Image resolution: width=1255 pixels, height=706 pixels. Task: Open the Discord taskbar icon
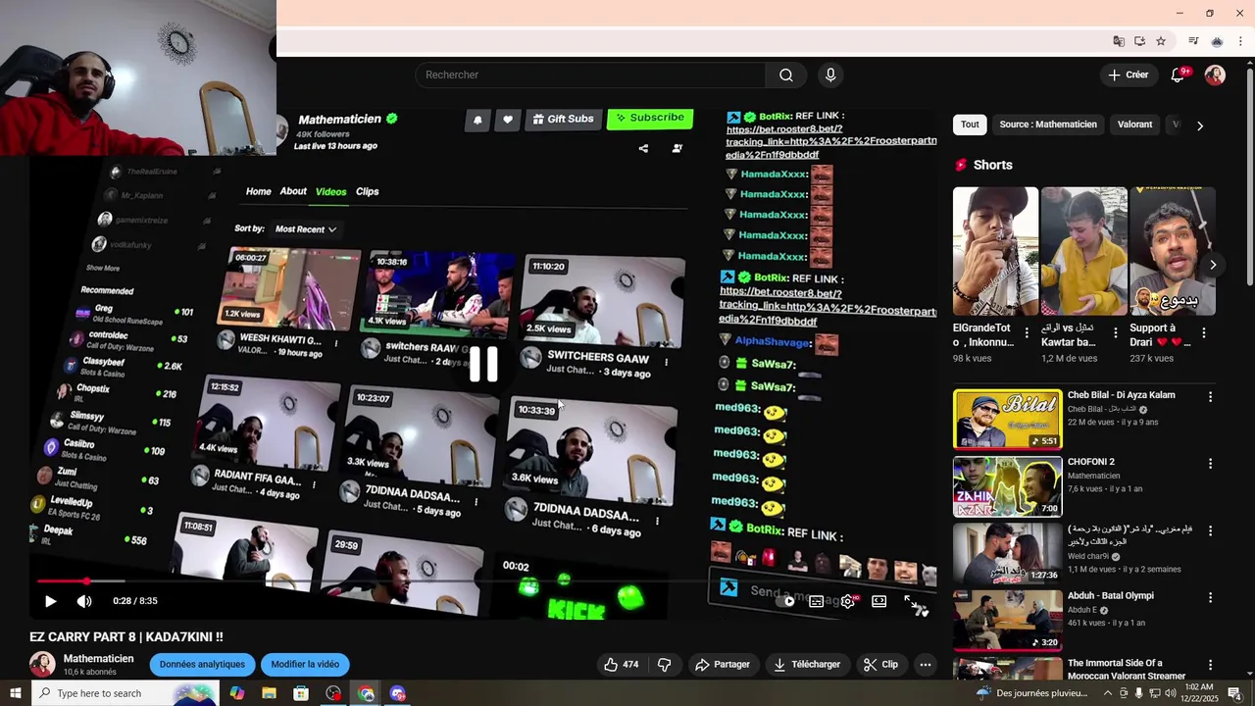tap(397, 693)
